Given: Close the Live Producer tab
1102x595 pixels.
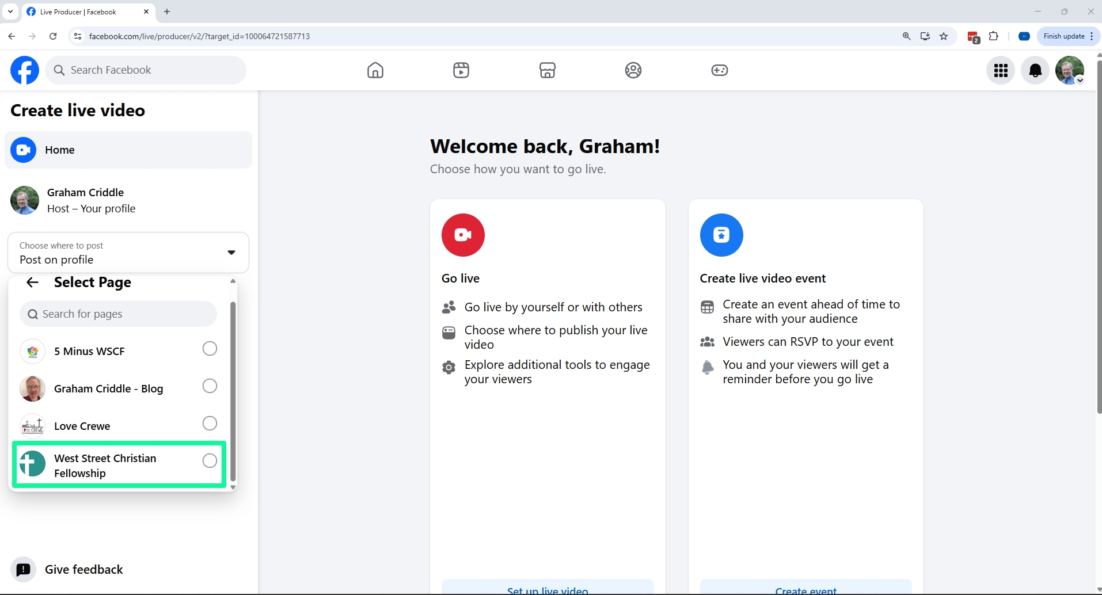Looking at the screenshot, I should (146, 12).
